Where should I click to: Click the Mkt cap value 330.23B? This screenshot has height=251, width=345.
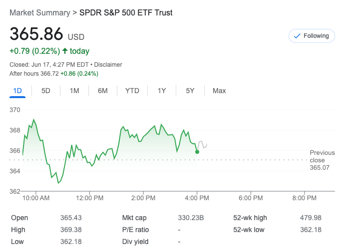[192, 218]
